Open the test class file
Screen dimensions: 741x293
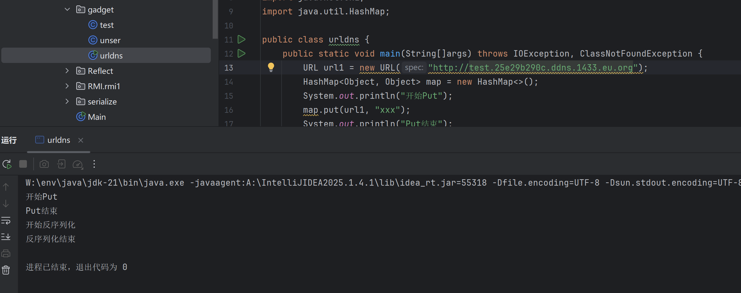107,25
